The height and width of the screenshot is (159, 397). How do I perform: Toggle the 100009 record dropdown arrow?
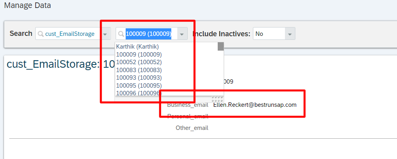[x=182, y=34]
